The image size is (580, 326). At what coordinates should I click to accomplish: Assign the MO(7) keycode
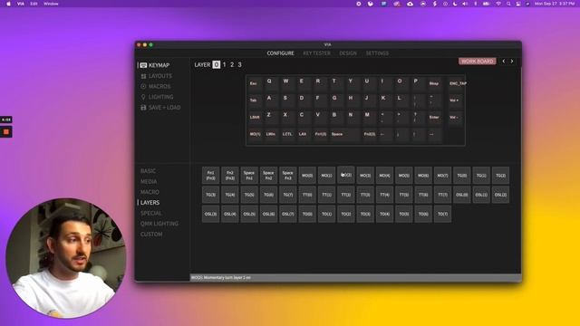point(442,175)
